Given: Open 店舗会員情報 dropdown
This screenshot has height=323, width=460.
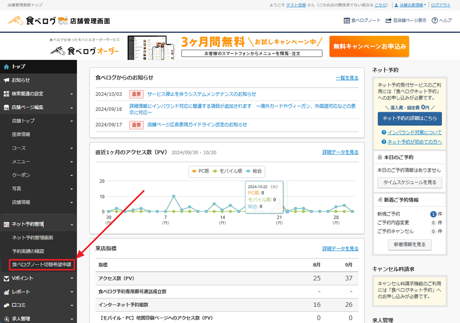Looking at the screenshot, I should pos(411,5).
